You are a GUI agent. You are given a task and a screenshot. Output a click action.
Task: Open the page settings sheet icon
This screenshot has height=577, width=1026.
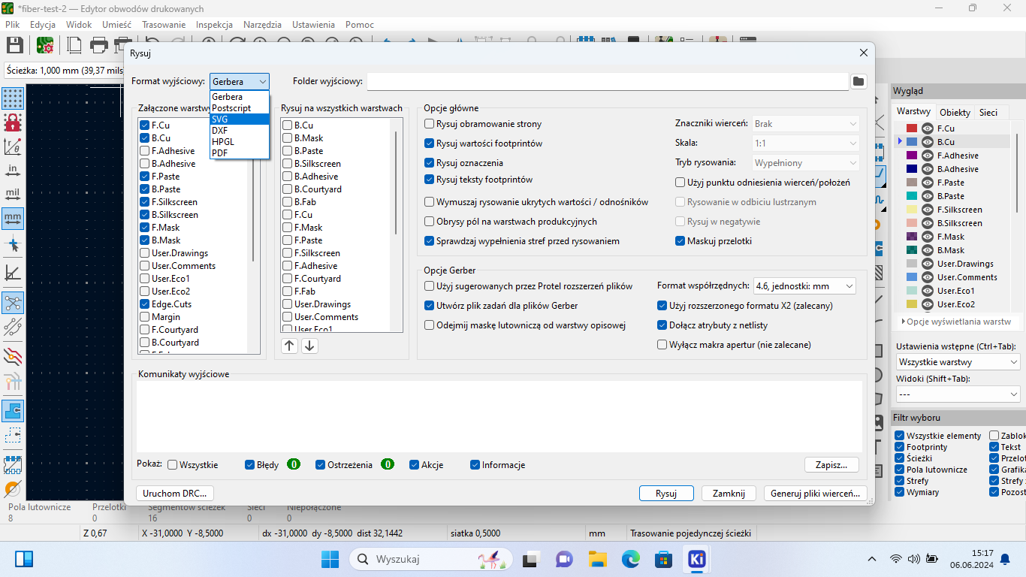click(x=75, y=45)
